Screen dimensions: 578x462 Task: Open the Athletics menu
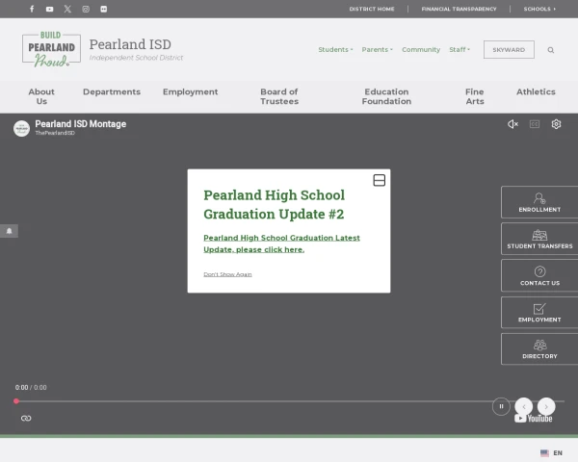click(536, 91)
